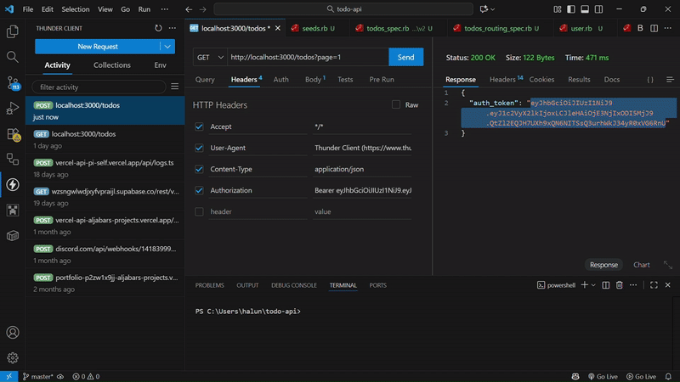Uncheck the Authorization header checkbox
Screen dimensions: 680x382
(199, 190)
